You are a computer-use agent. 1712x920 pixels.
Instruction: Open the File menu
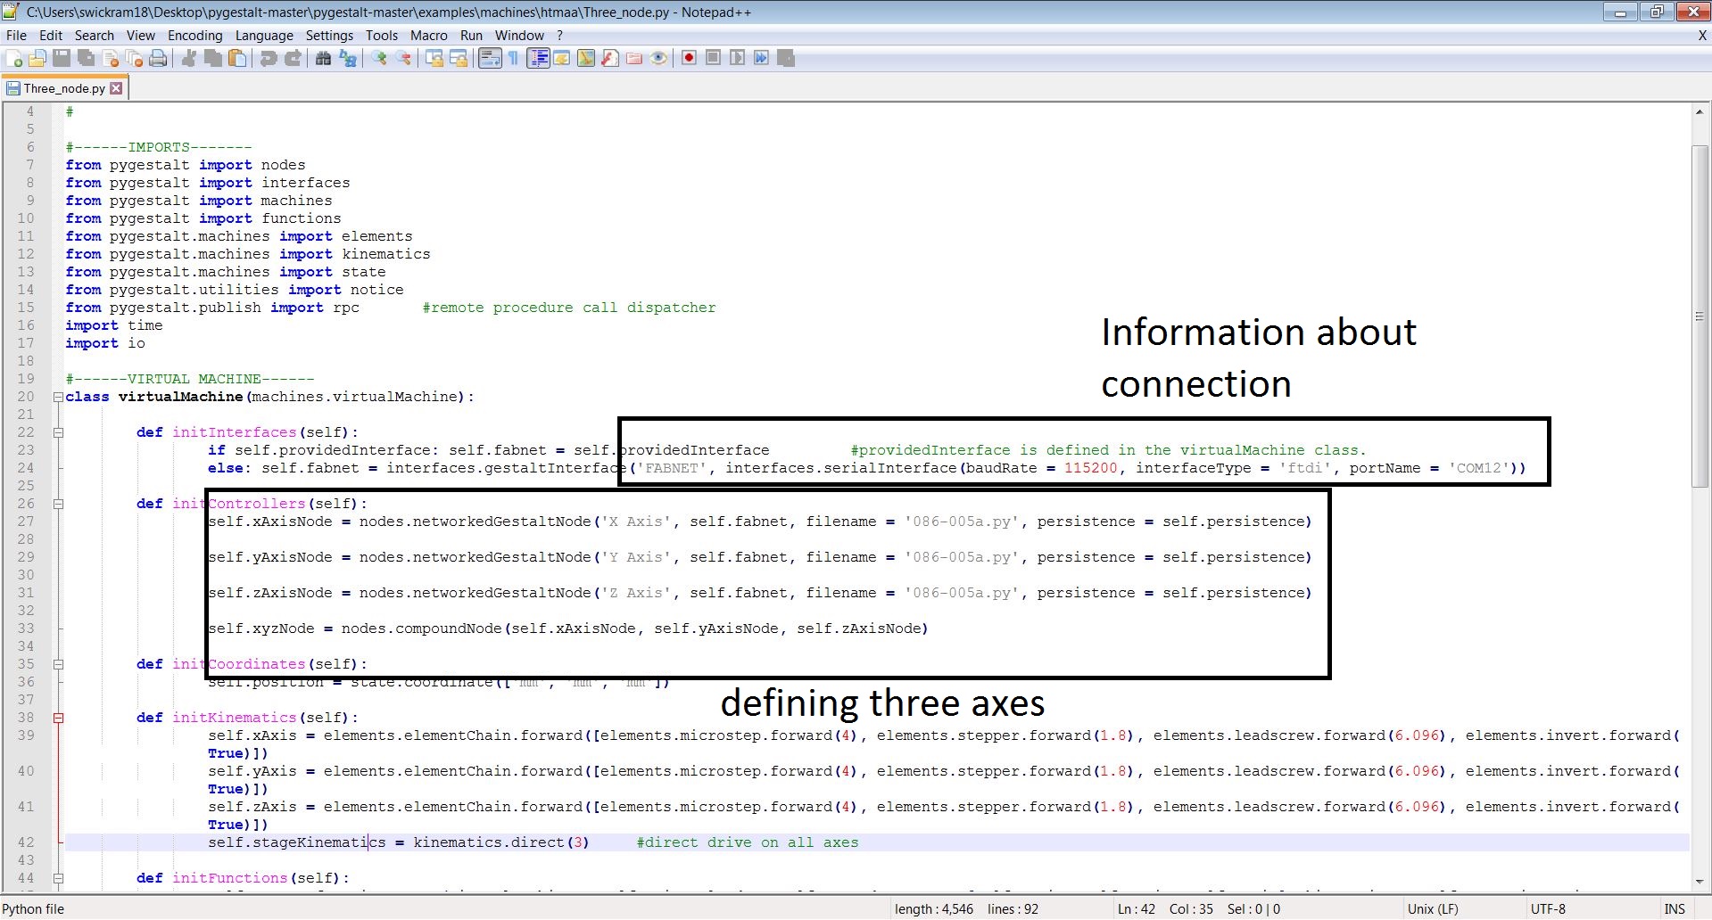coord(16,36)
